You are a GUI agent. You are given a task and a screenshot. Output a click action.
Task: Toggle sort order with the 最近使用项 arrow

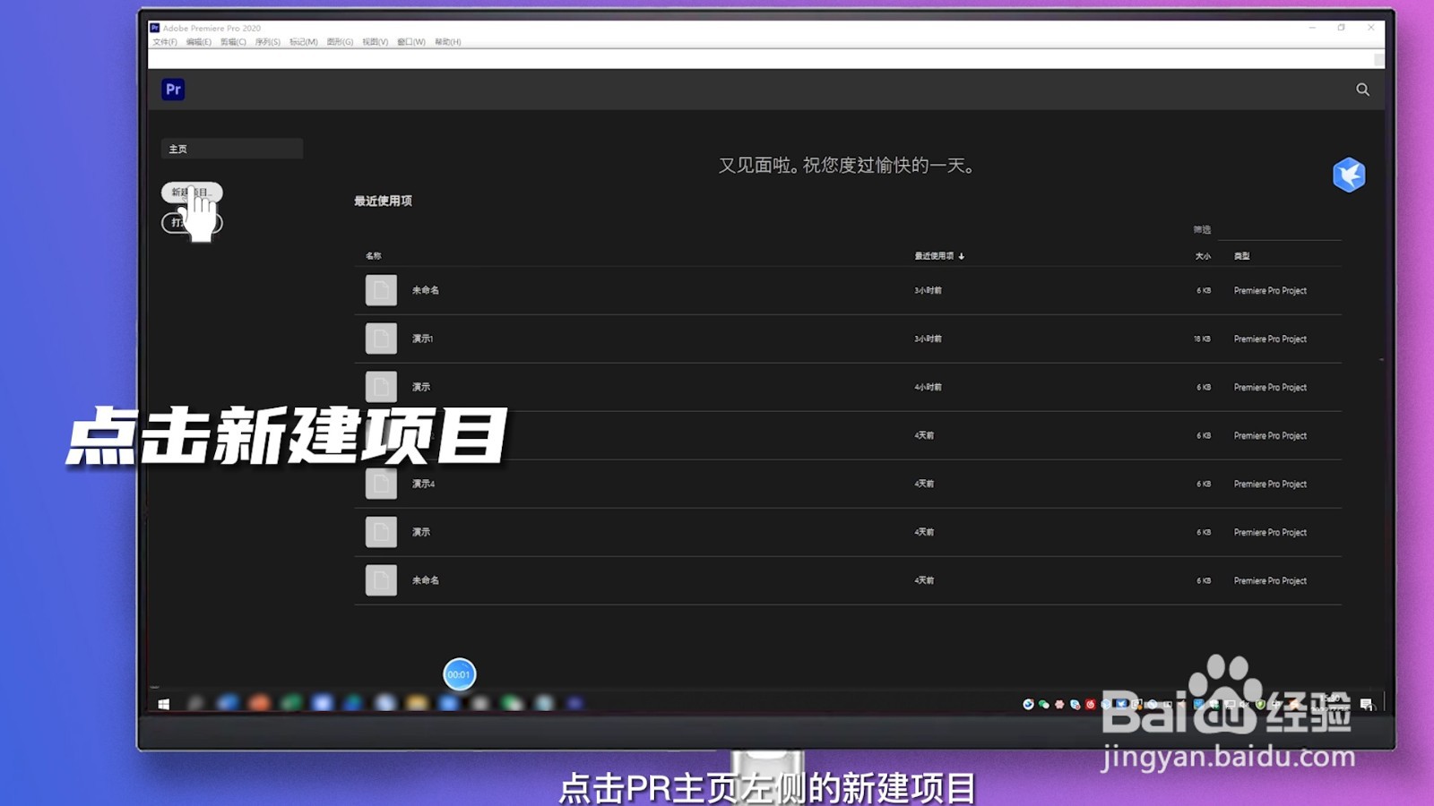[x=961, y=255]
